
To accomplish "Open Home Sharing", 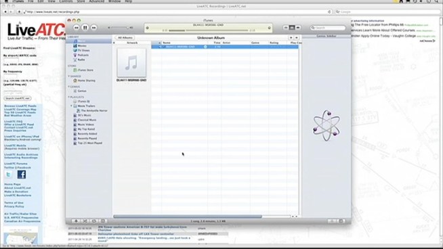I will pyautogui.click(x=86, y=81).
